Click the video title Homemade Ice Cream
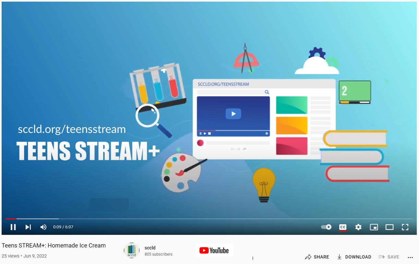 [54, 246]
